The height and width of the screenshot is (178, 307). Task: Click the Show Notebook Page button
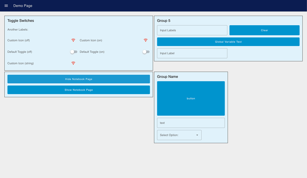79,90
